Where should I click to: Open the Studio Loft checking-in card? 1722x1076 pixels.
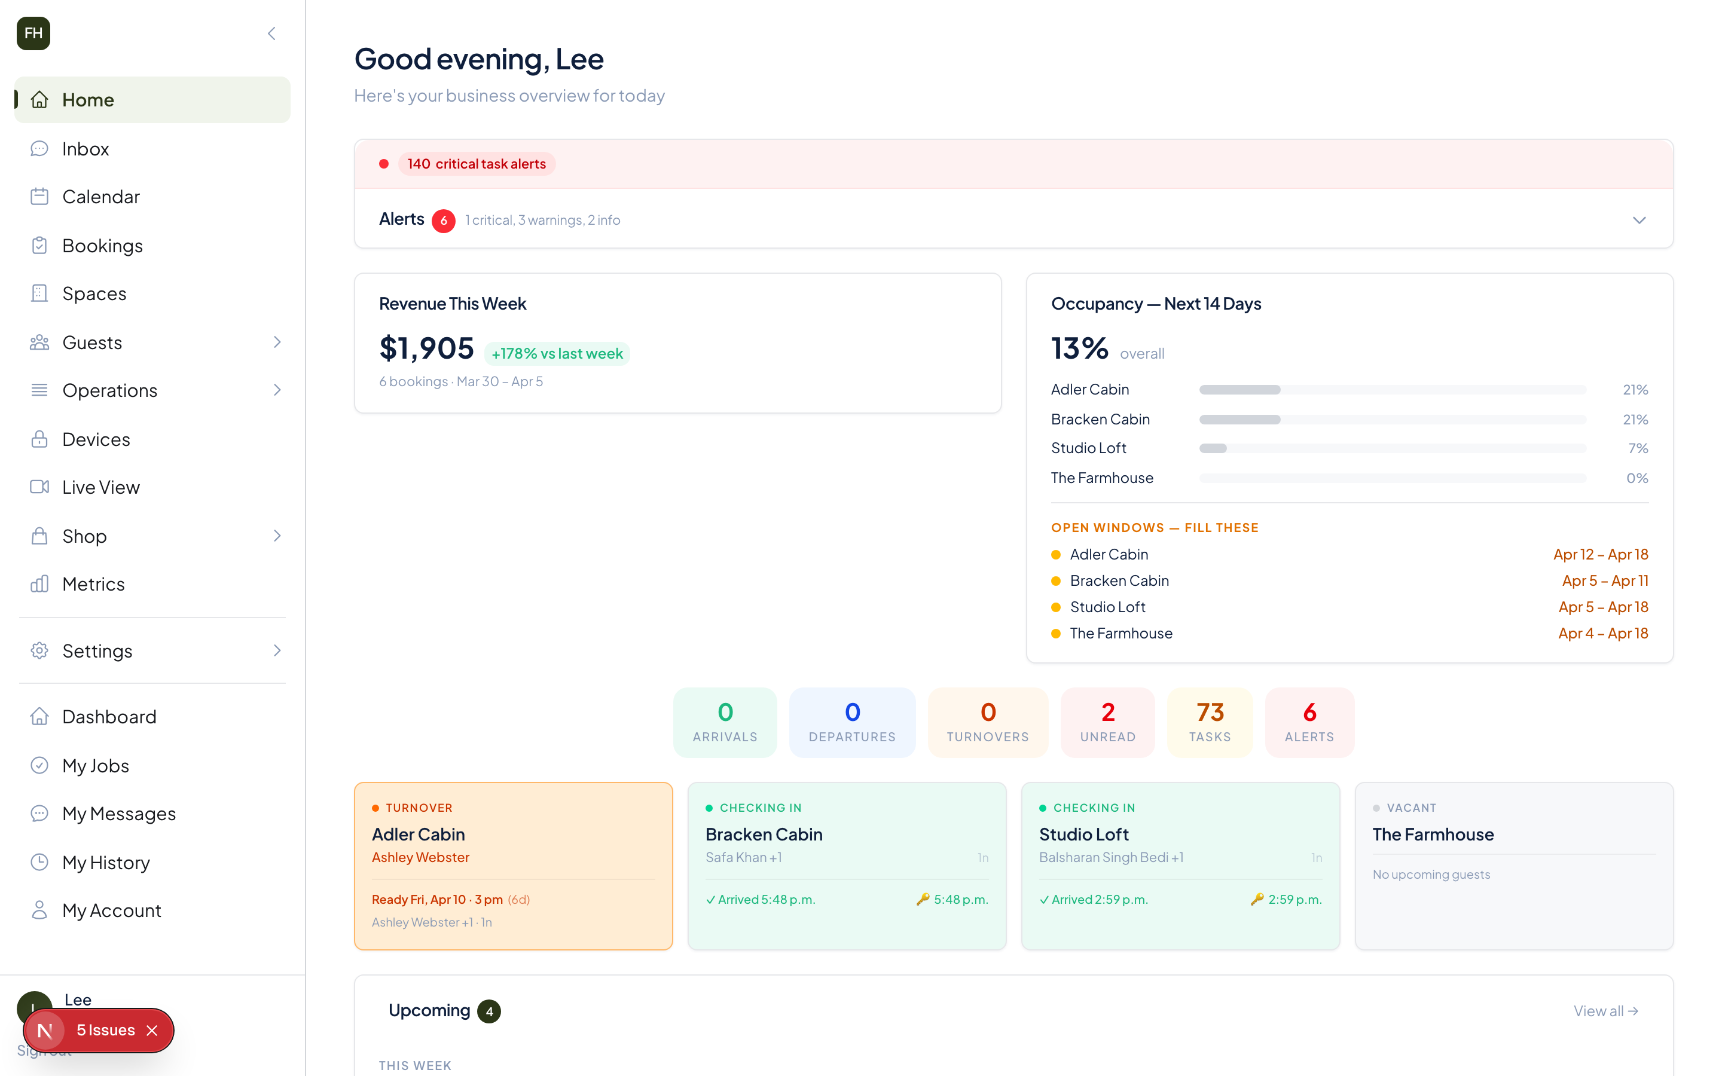1180,866
